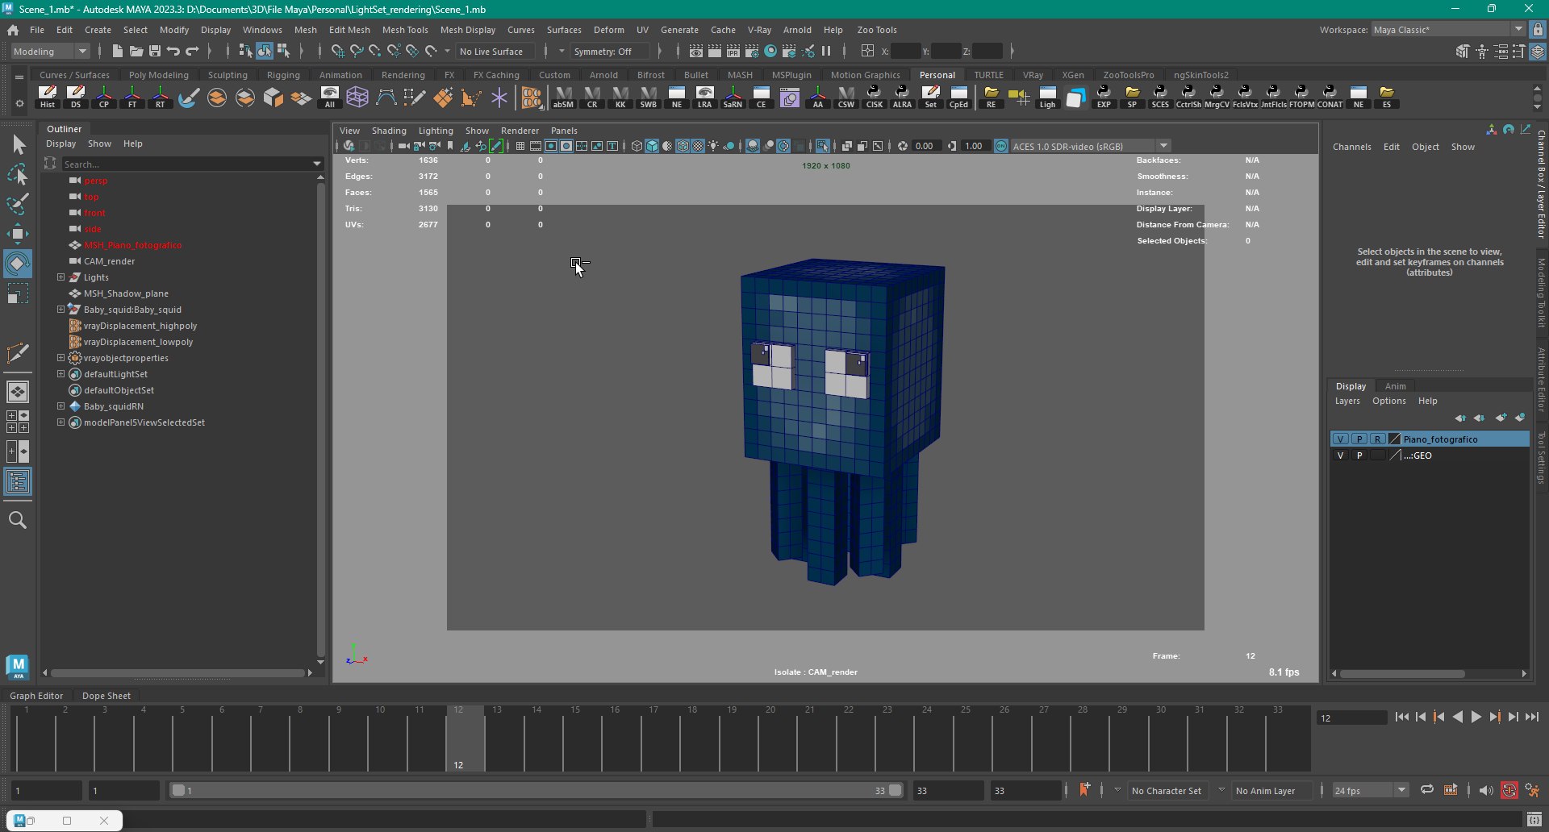
Task: Open the viewport Renderer menu
Action: [520, 130]
